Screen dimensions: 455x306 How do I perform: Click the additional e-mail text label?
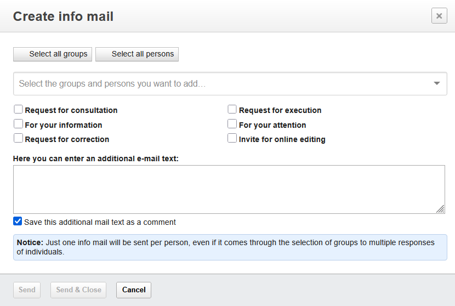96,158
